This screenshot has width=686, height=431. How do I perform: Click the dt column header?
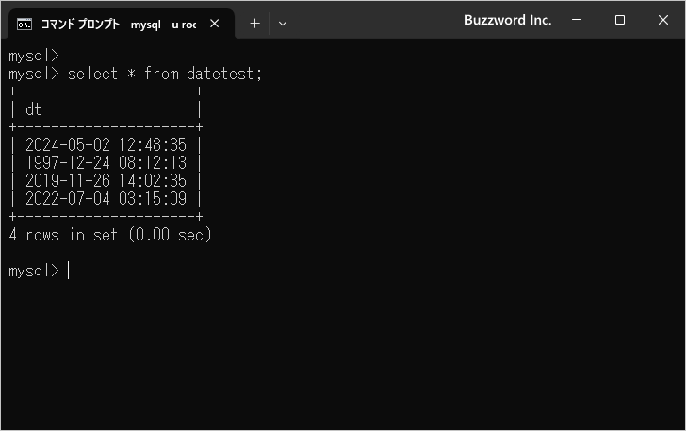tap(33, 109)
